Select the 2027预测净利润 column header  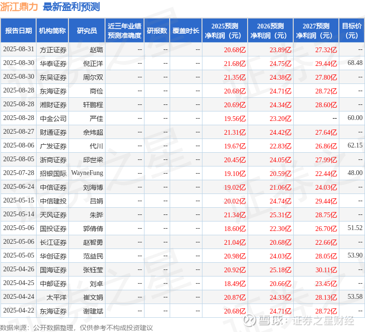(316, 31)
